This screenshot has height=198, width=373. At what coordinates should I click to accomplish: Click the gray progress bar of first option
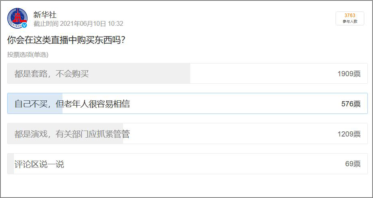99,73
